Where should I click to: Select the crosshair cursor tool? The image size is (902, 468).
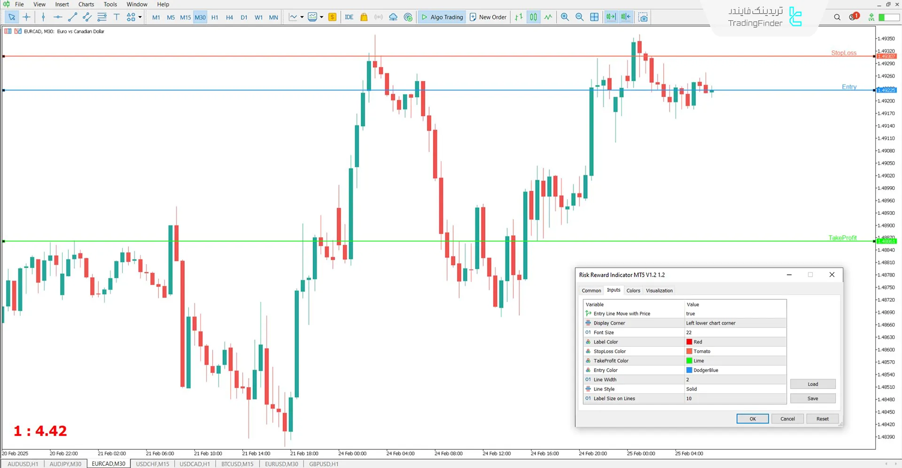26,17
